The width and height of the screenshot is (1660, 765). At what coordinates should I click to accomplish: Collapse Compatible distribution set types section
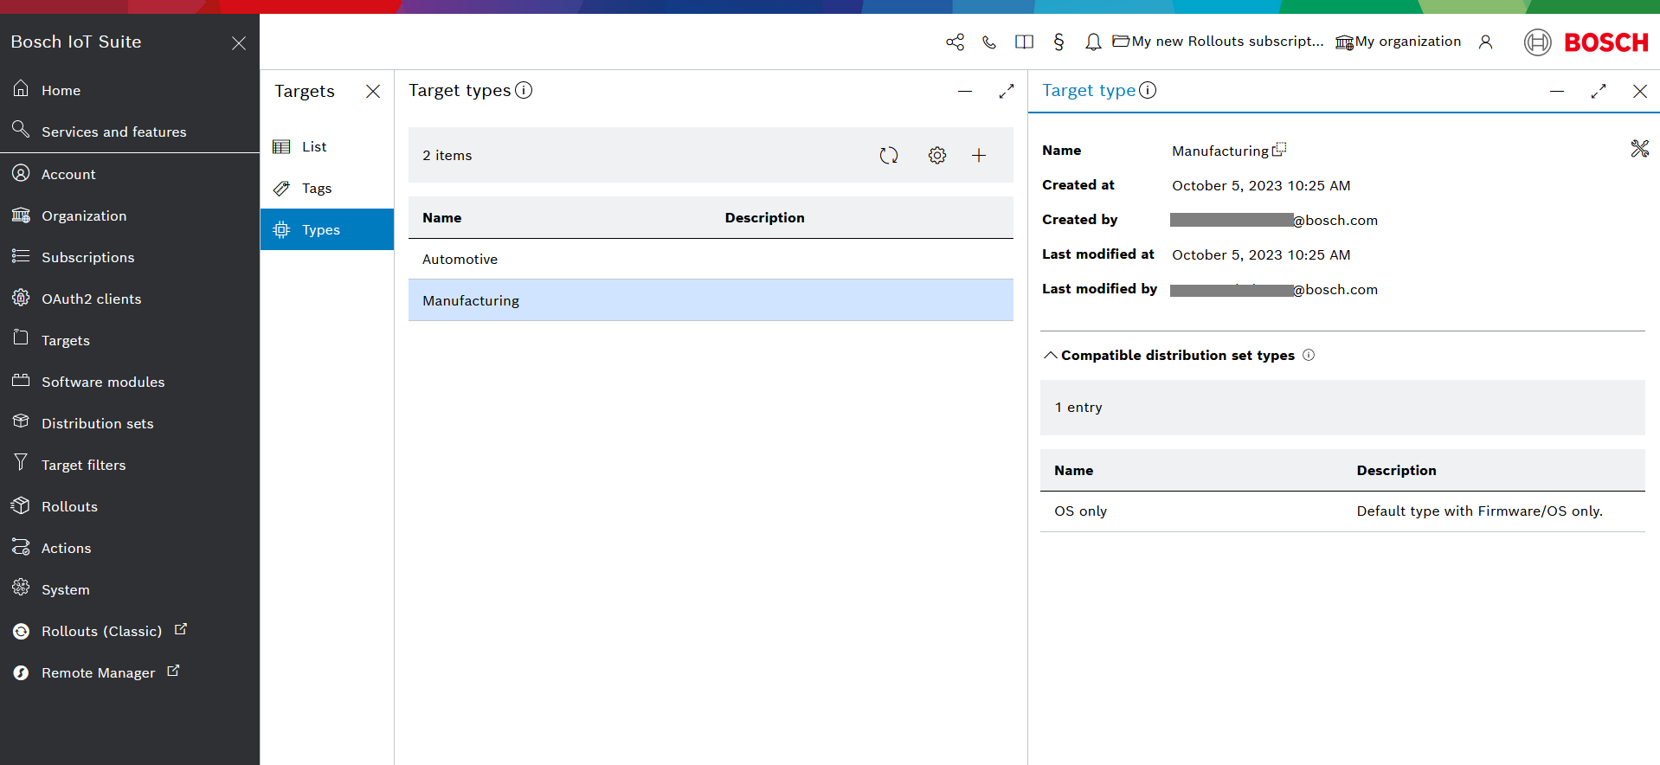point(1051,356)
